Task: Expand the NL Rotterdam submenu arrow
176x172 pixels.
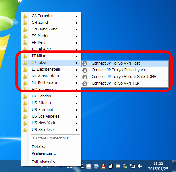Action: click(77, 83)
